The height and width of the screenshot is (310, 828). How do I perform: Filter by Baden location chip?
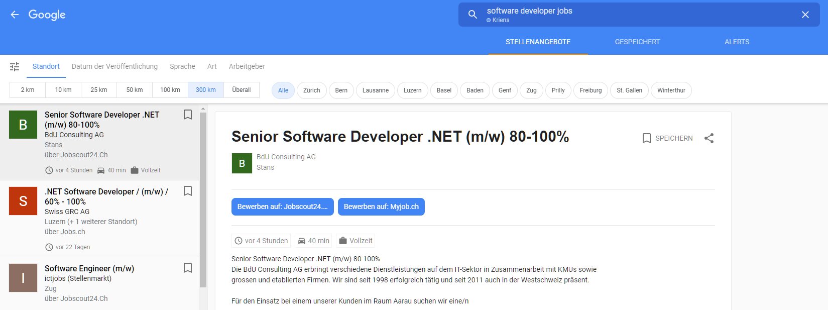click(475, 90)
